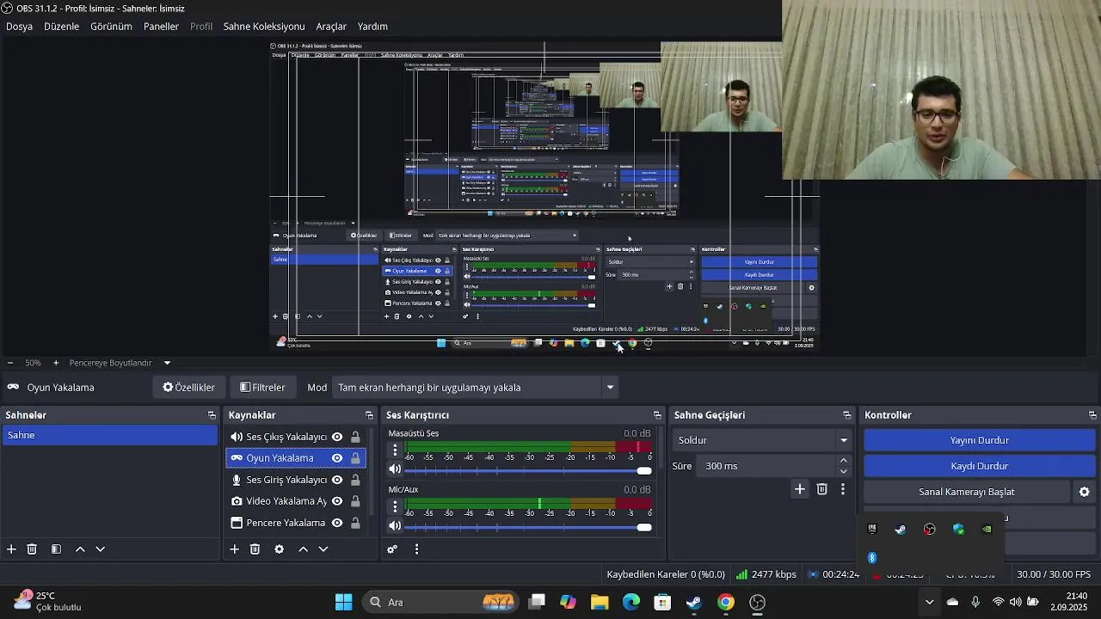This screenshot has height=619, width=1101.
Task: Open the Görünüm menu
Action: pyautogui.click(x=111, y=27)
